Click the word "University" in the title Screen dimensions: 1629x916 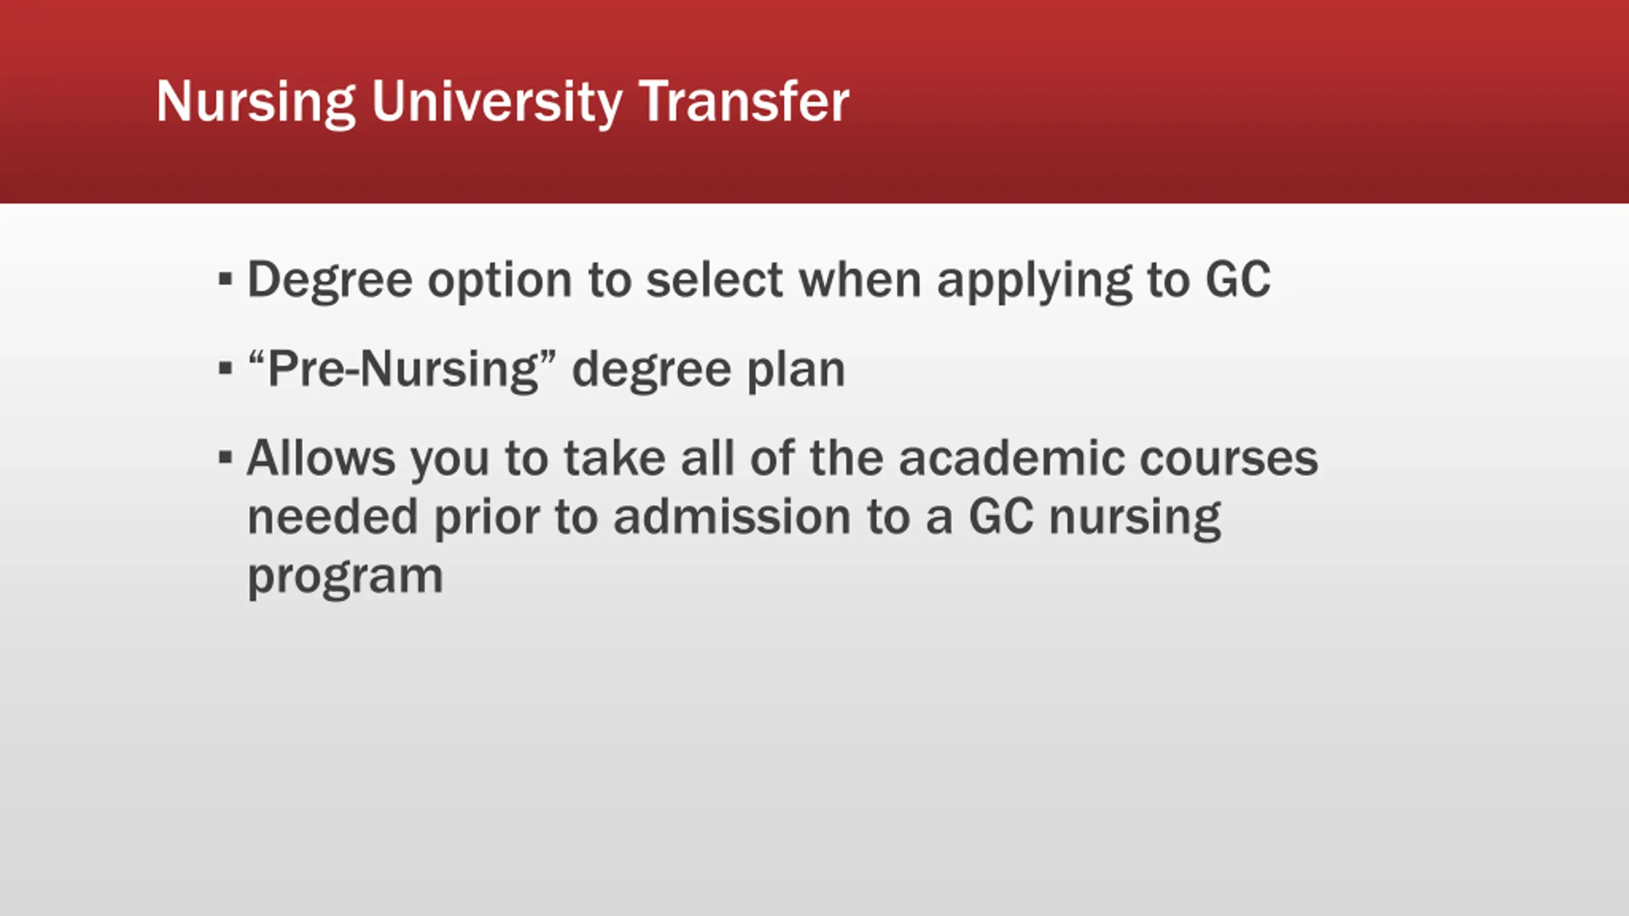[497, 102]
